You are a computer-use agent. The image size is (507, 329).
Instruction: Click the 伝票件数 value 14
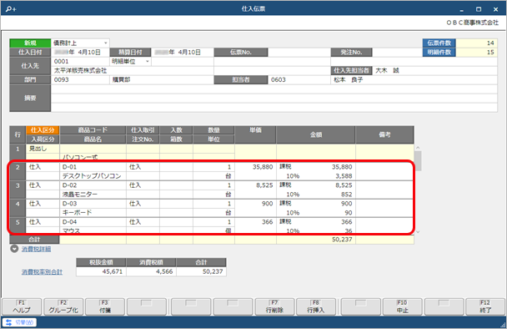(477, 43)
